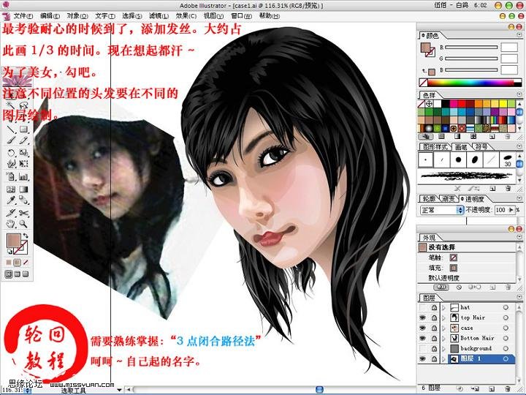
Task: Select the Zoom tool
Action: pos(23,224)
